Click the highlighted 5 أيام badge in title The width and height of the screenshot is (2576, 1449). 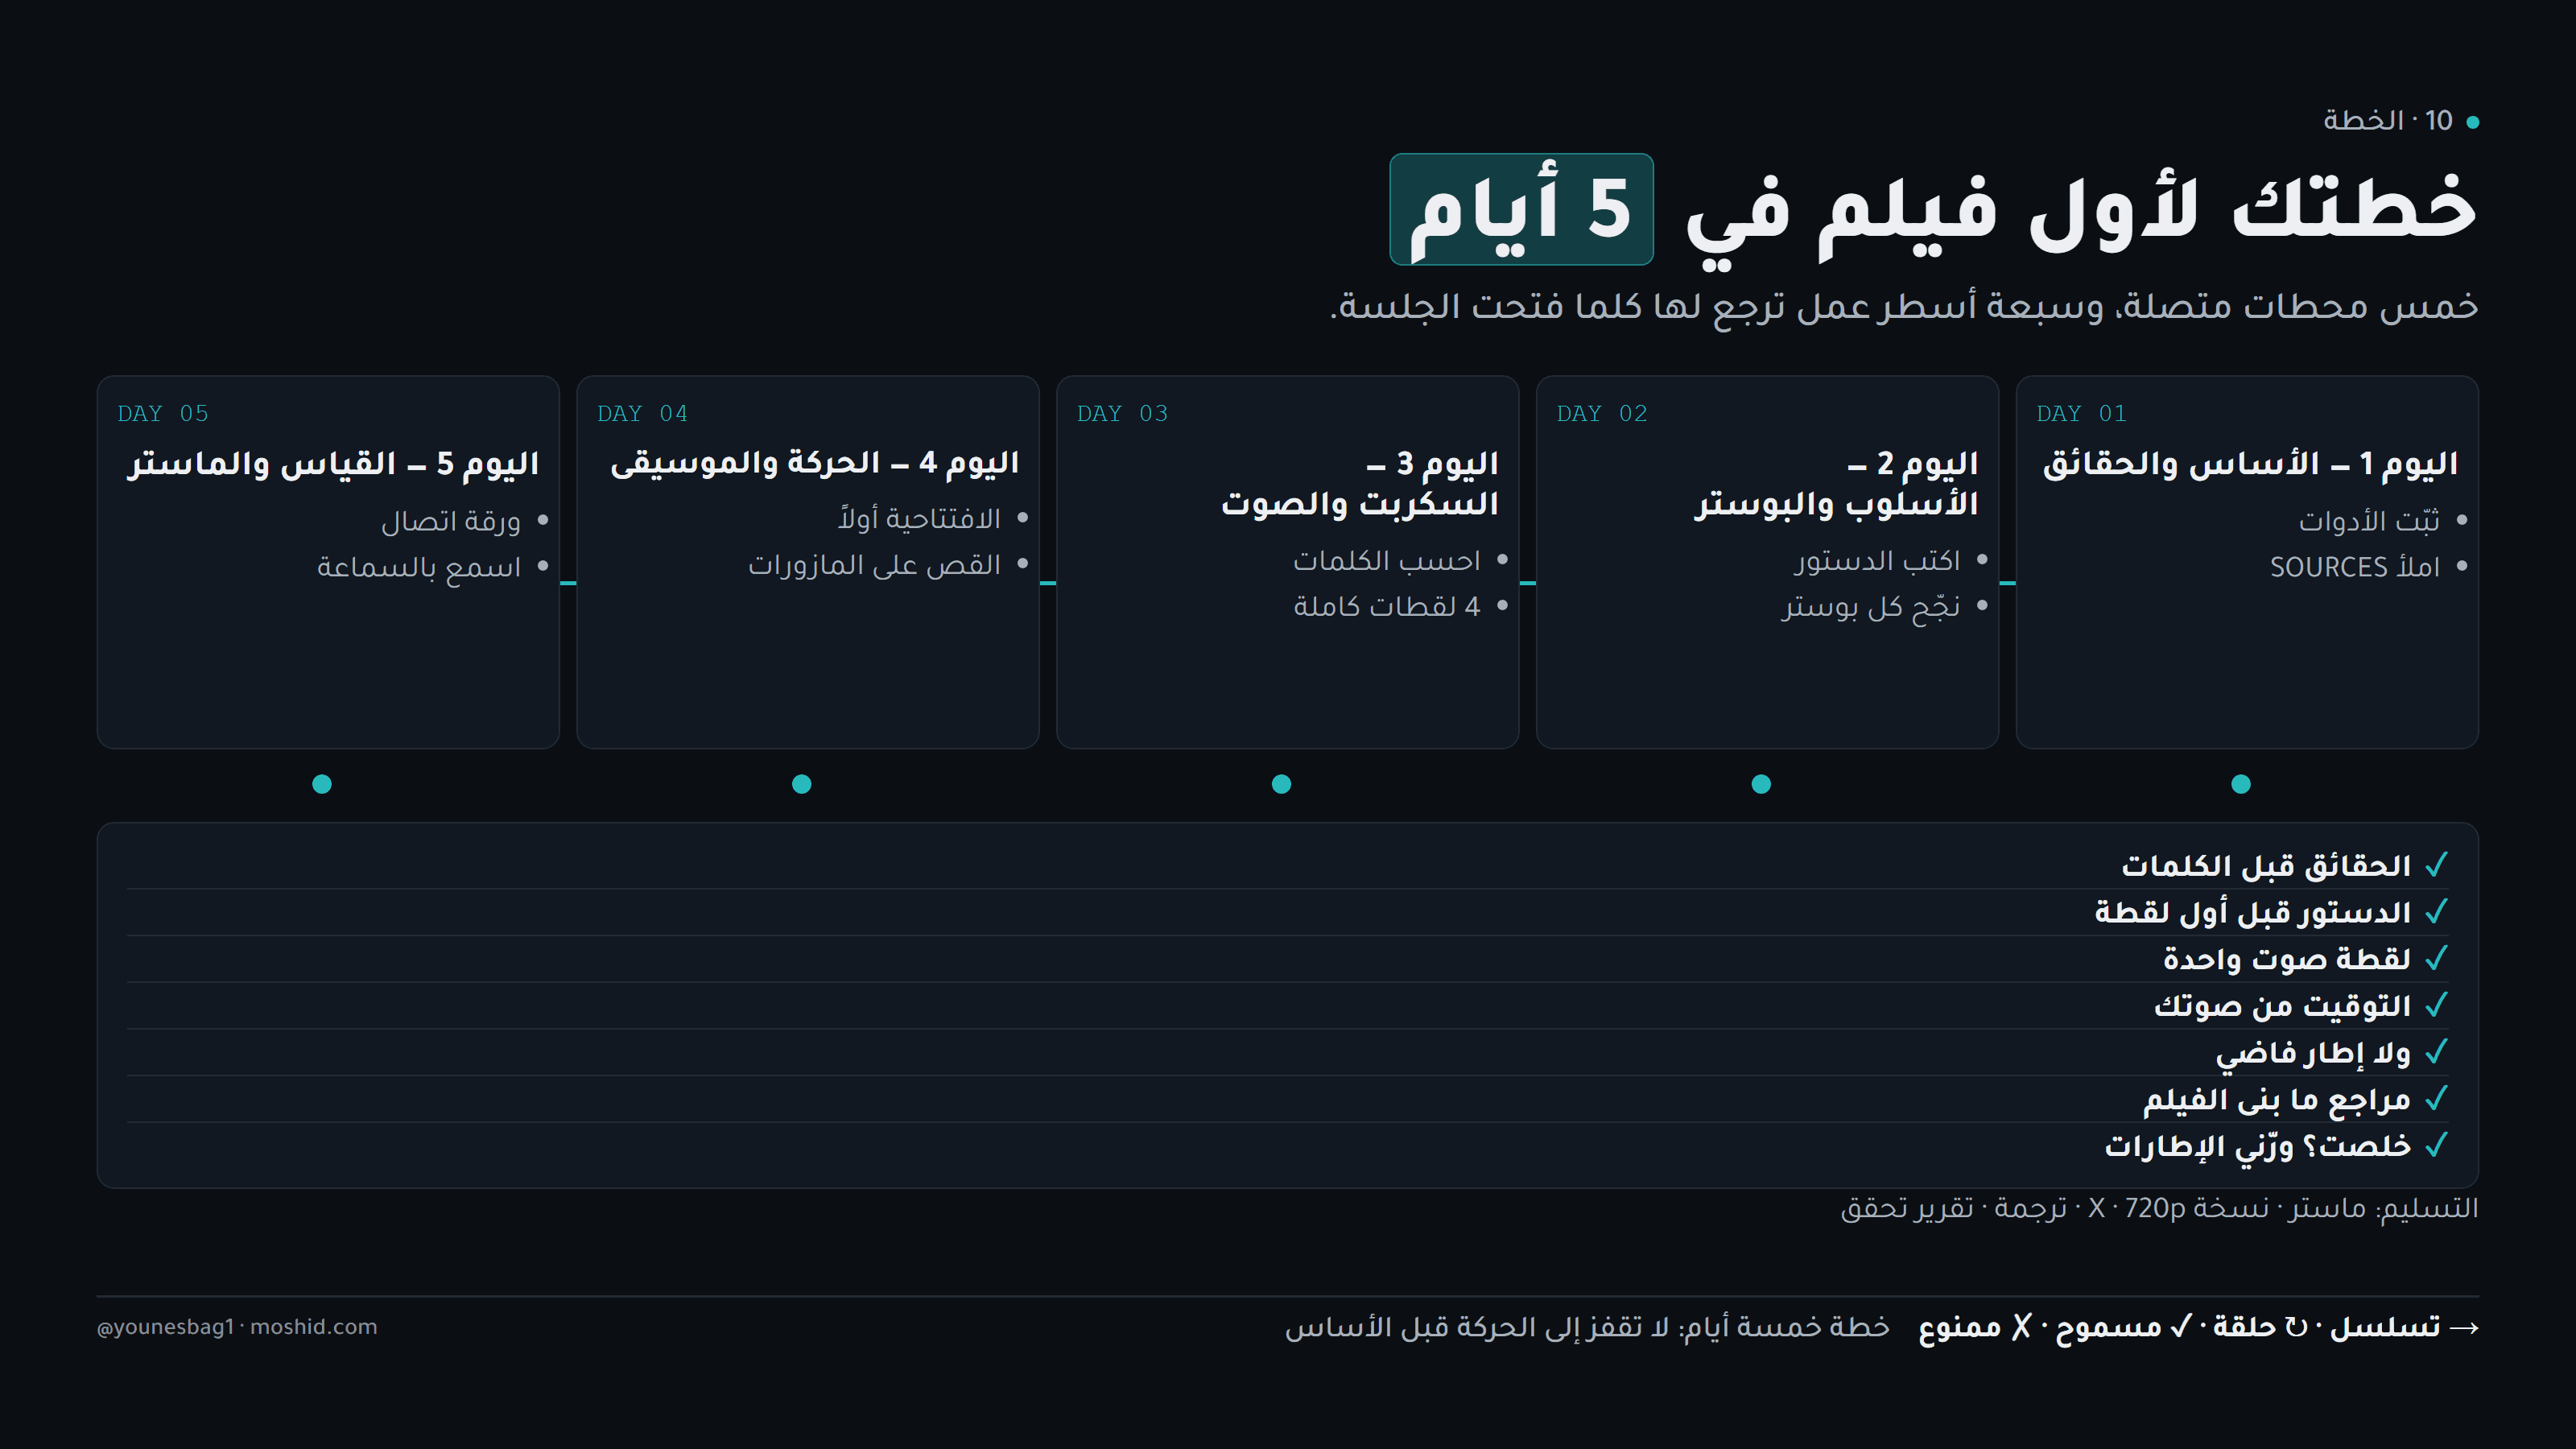pyautogui.click(x=1521, y=209)
